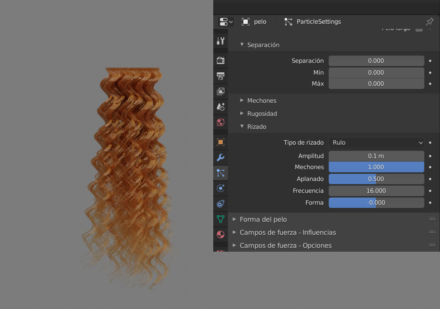Open the Material properties tab
Screen dimensions: 440x309
(220, 234)
